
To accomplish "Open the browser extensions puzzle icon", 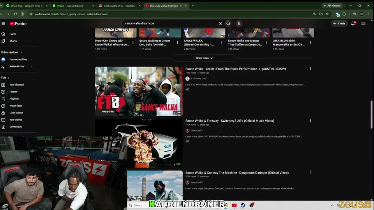I will 344,14.
